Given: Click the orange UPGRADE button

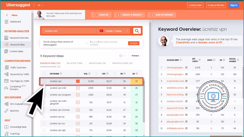Looking at the screenshot, I should (x=134, y=43).
